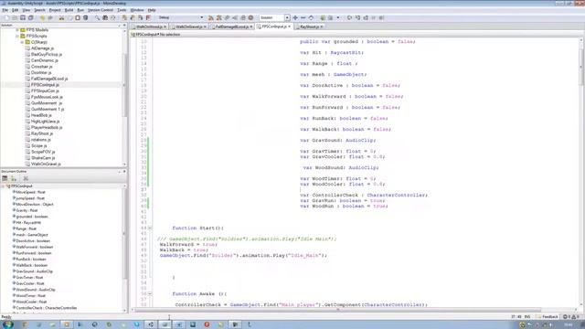Switch to the RayShoot.js tab

coord(309,27)
